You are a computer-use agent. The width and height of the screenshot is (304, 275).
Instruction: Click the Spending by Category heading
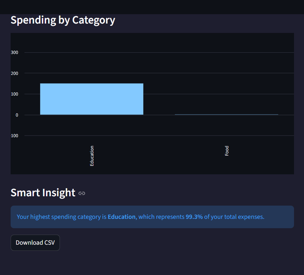point(63,20)
